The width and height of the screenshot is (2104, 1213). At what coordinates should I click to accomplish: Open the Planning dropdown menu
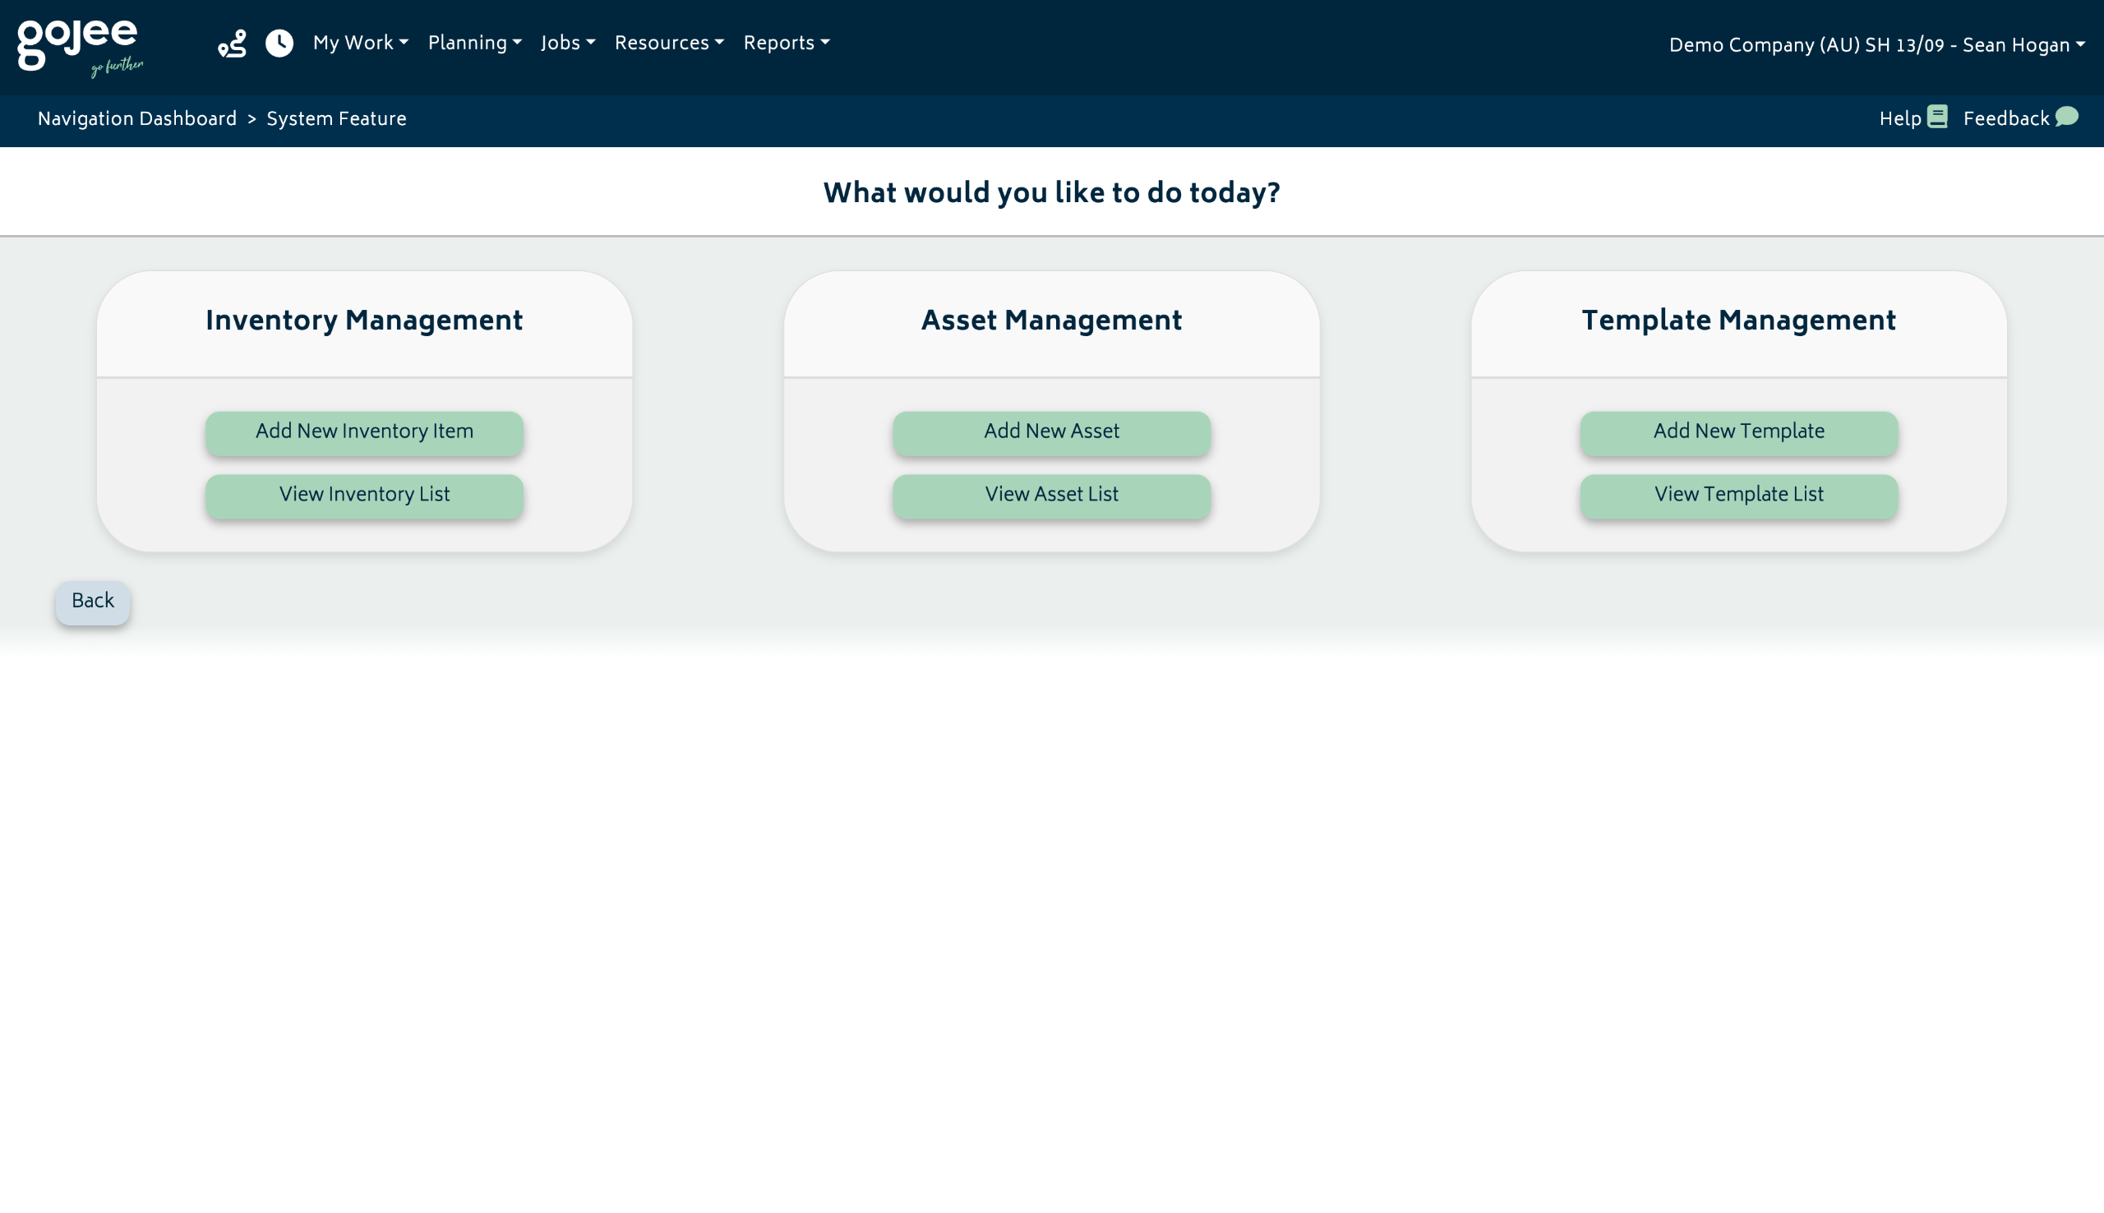(x=474, y=44)
